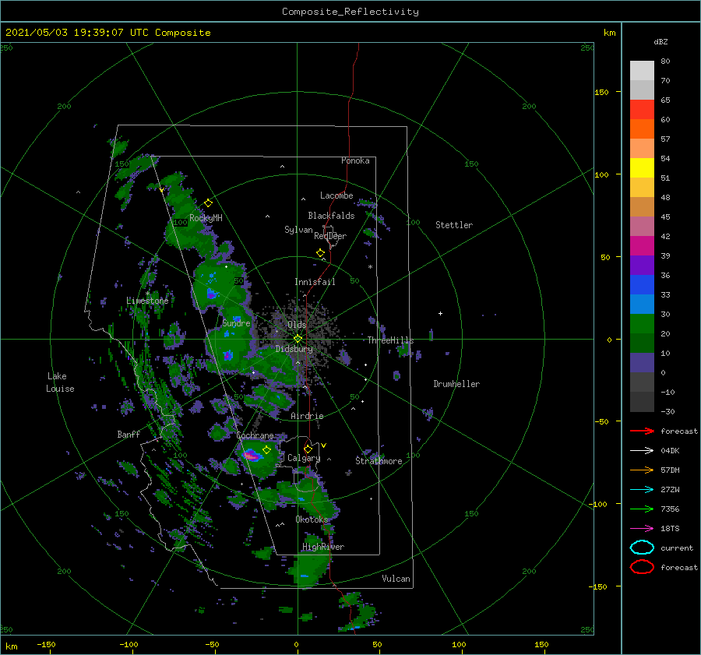Click the intense storm cell west of Calgary
The height and width of the screenshot is (655, 701).
click(x=252, y=456)
